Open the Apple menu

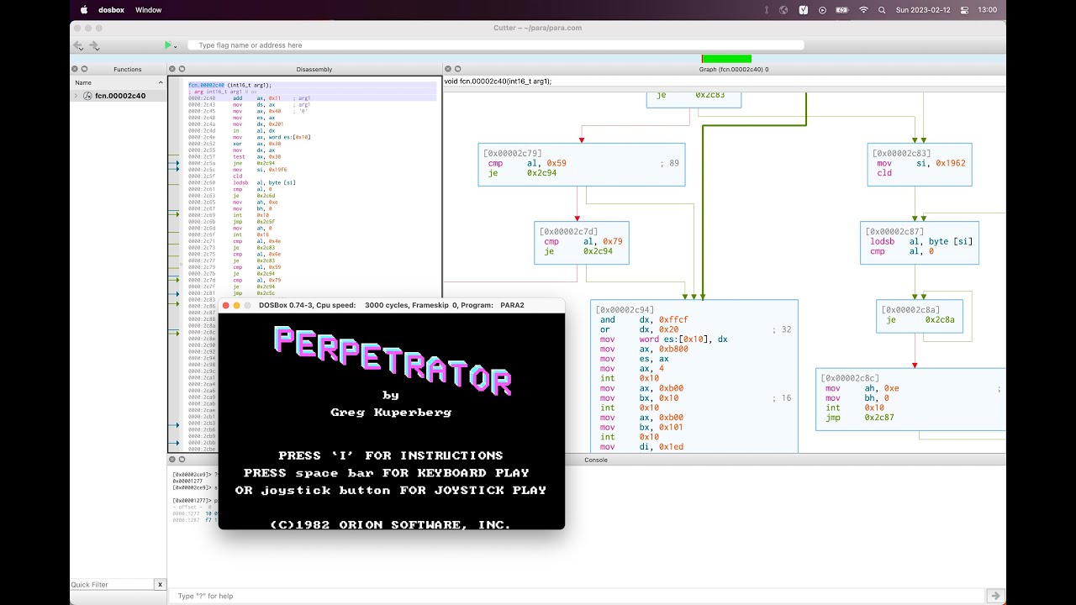(x=83, y=10)
